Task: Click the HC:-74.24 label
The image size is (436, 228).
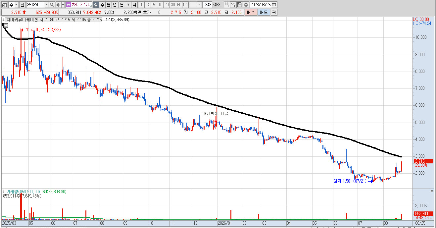Action: coord(422,23)
